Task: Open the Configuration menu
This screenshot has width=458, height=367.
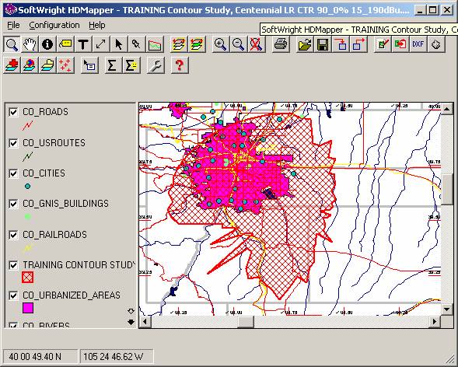Action: (x=54, y=26)
